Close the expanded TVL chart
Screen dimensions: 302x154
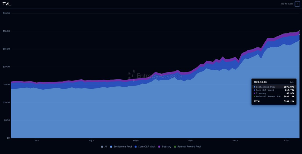tap(297, 4)
